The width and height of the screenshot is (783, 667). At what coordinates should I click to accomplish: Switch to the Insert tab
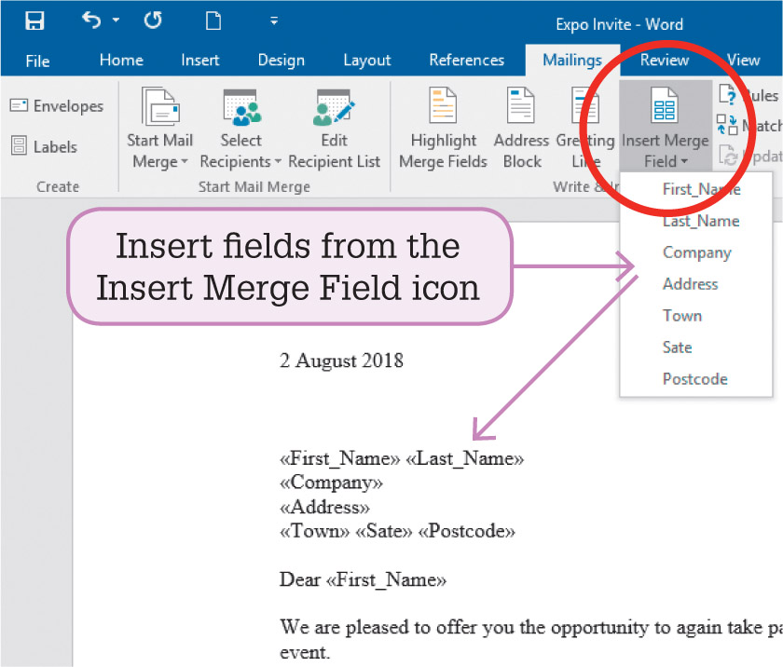tap(199, 60)
